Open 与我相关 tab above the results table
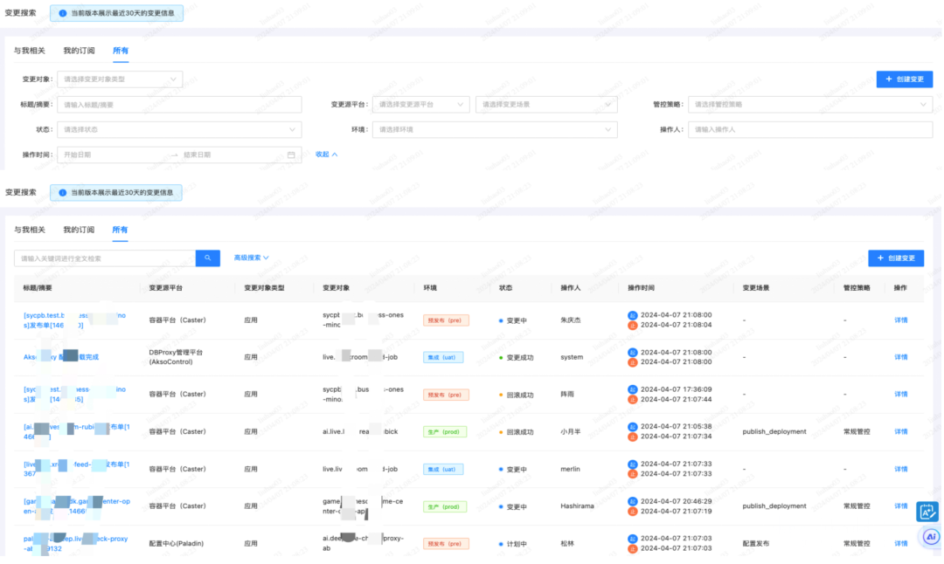 tap(30, 230)
